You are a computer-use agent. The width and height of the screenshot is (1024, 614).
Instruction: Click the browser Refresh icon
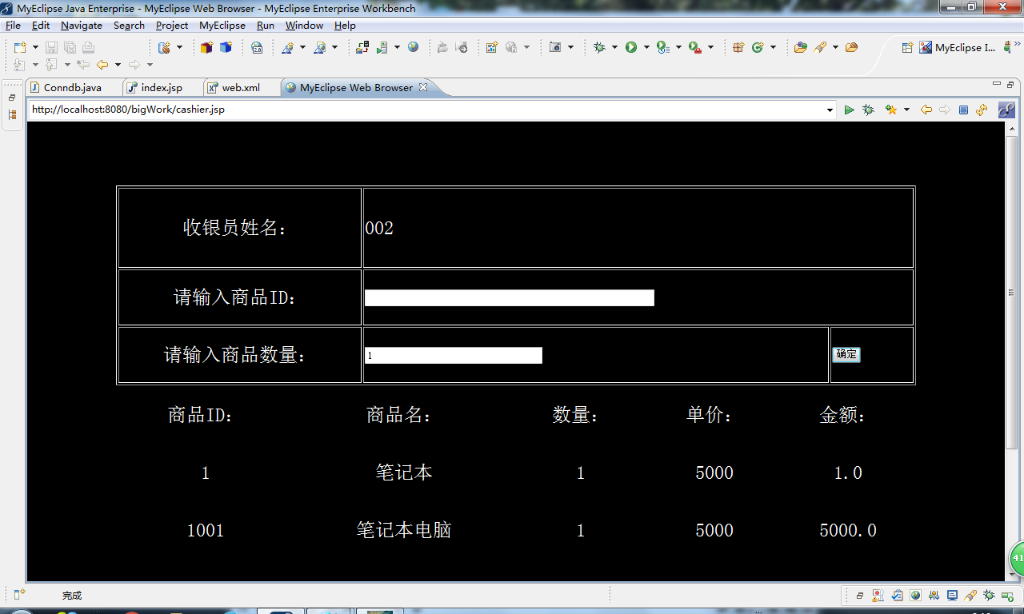point(982,110)
